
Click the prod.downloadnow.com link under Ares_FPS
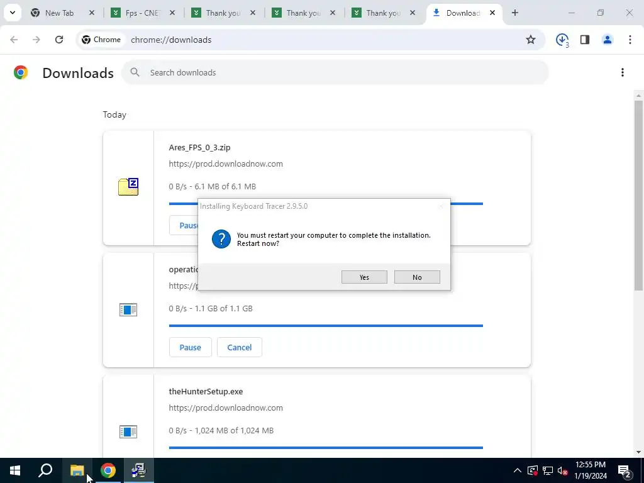[x=226, y=164]
